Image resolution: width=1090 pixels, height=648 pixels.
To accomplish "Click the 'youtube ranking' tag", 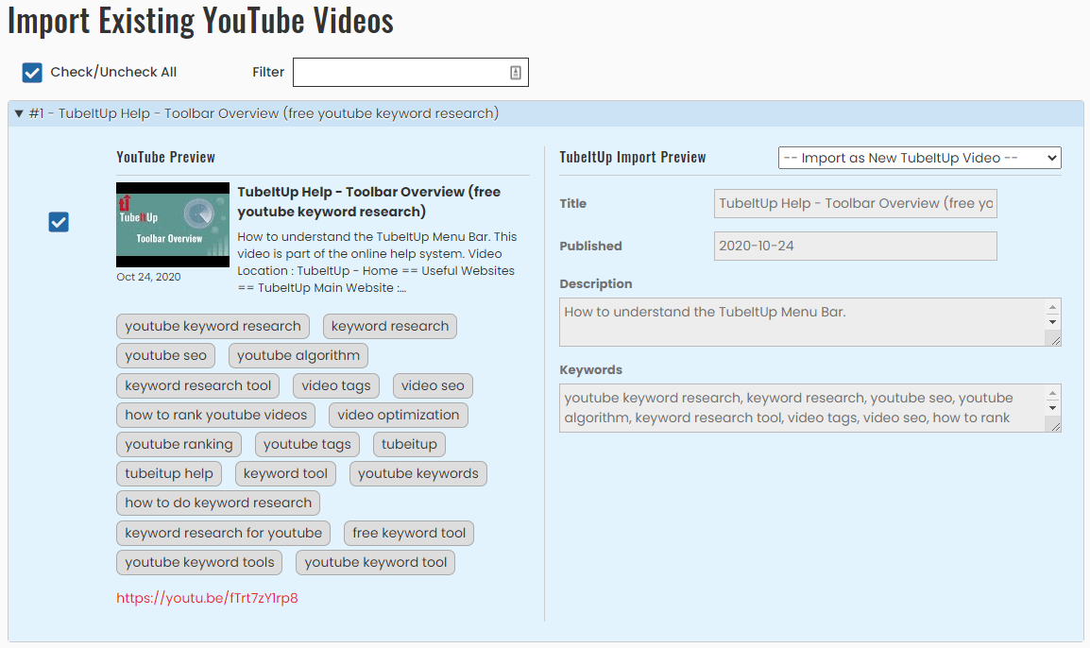I will 179,444.
